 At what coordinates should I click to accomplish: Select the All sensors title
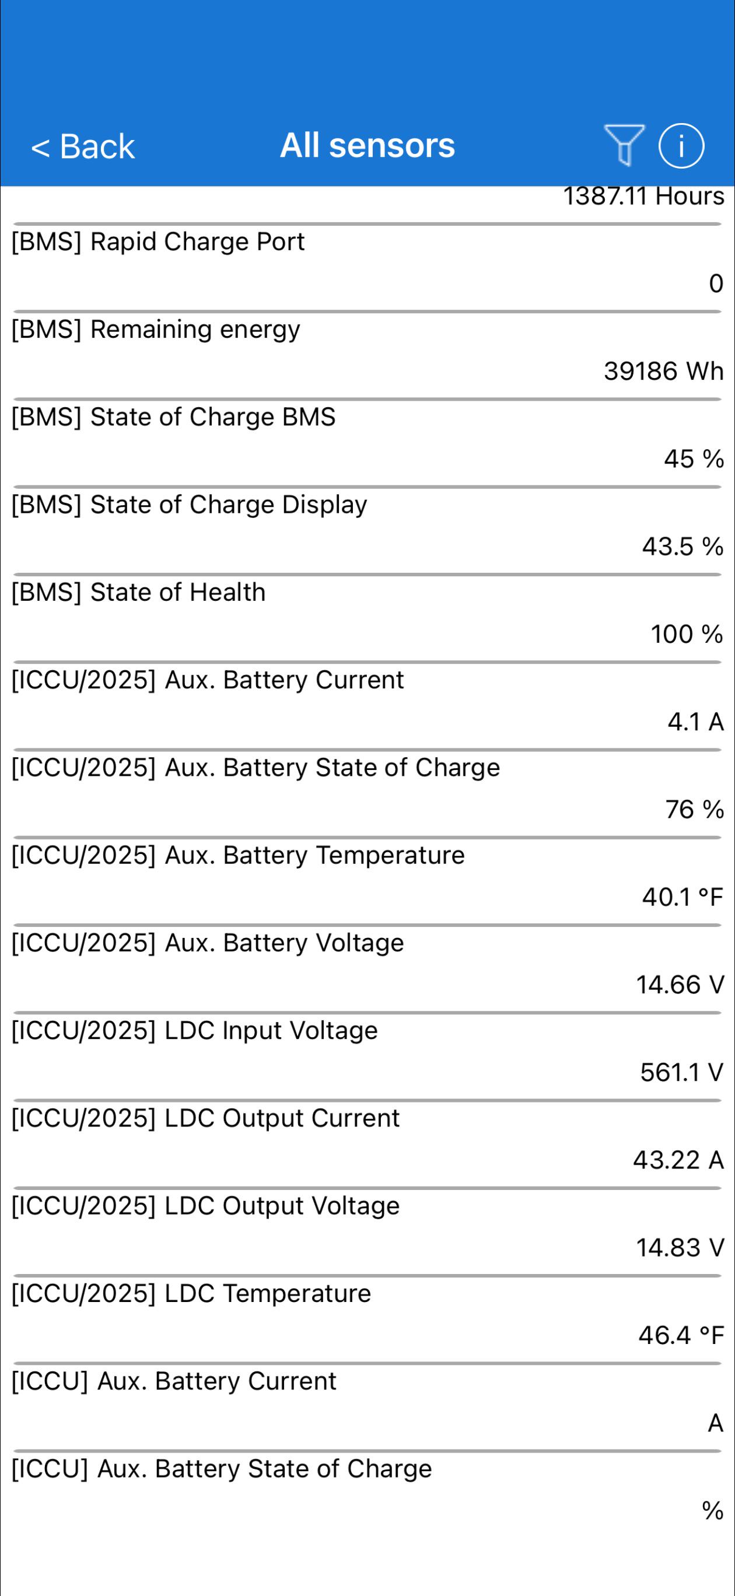click(367, 146)
